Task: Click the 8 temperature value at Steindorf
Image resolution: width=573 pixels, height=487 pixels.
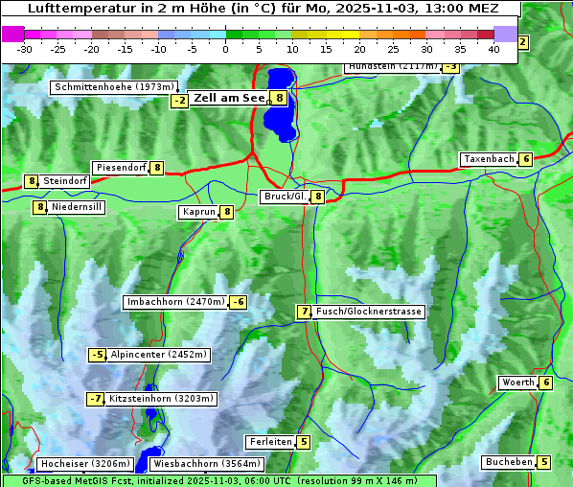Action: (31, 181)
